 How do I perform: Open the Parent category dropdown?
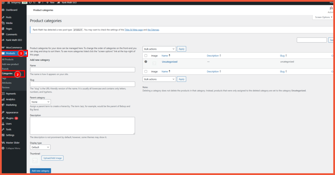click(40, 102)
